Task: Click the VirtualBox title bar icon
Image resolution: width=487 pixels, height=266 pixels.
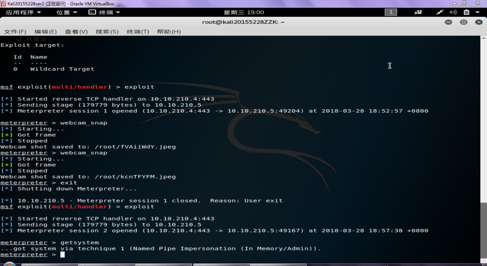Action: coord(3,4)
